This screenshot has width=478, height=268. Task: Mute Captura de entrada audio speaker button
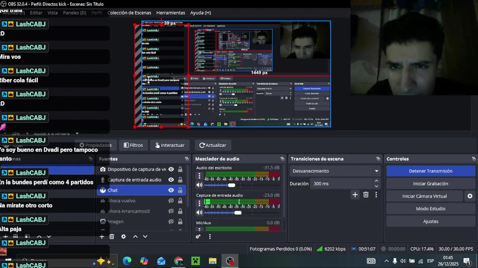tap(199, 213)
